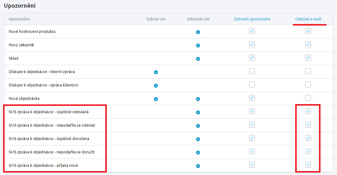The width and height of the screenshot is (337, 175).
Task: Uncheck e-mail for SMS nepodařila se odeslat
Action: point(308,124)
